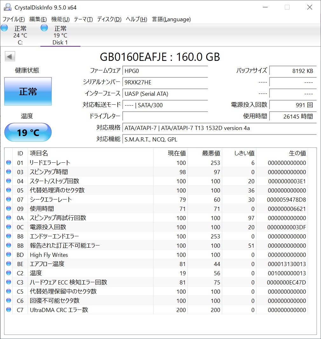Click the drive title GB0160EAFJE : 160.0 GB
The width and height of the screenshot is (321, 339).
[x=160, y=57]
